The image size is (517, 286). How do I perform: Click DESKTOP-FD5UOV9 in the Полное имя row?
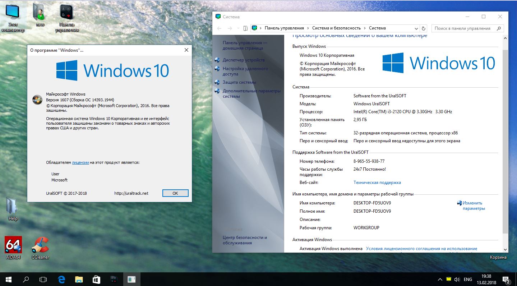[372, 211]
